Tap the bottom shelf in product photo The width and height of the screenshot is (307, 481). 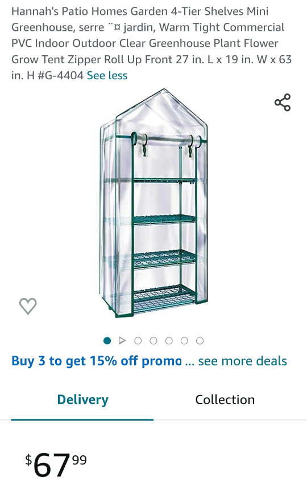[x=164, y=299]
